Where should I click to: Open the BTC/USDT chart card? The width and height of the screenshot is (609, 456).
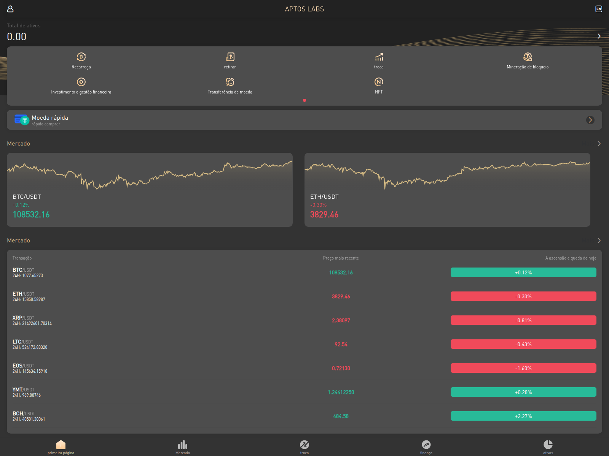click(150, 190)
